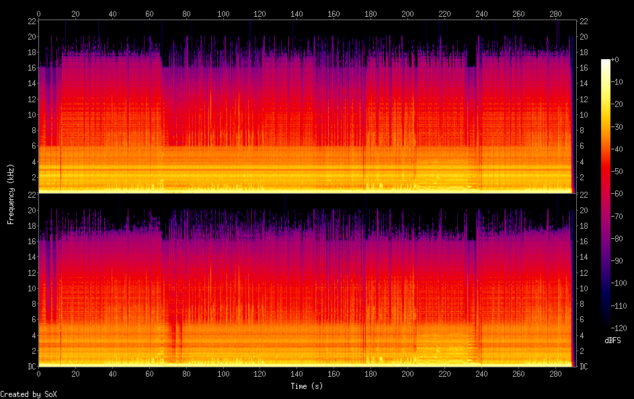634x399 pixels.
Task: Click the +0 label on the dBFS scale
Action: coord(617,60)
